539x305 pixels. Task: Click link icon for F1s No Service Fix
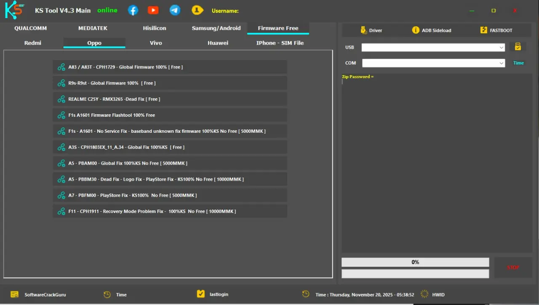point(61,131)
